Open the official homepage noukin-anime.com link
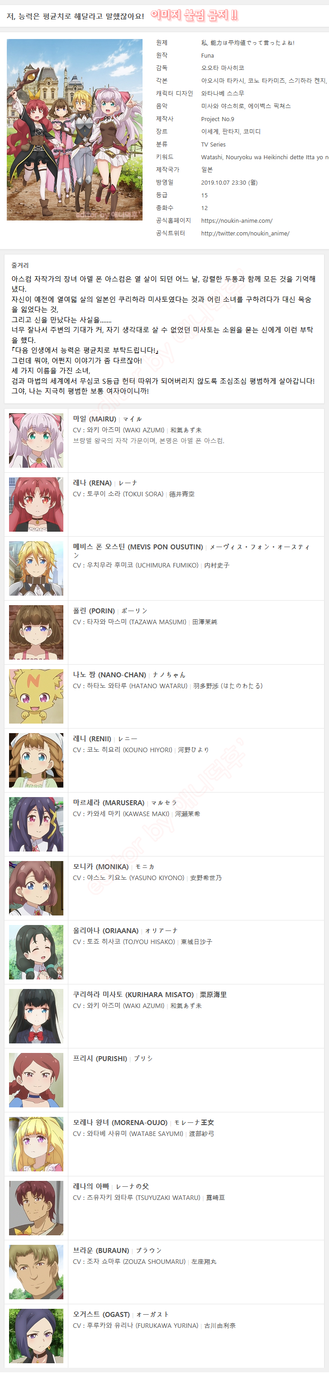The height and width of the screenshot is (1395, 329). [x=237, y=221]
